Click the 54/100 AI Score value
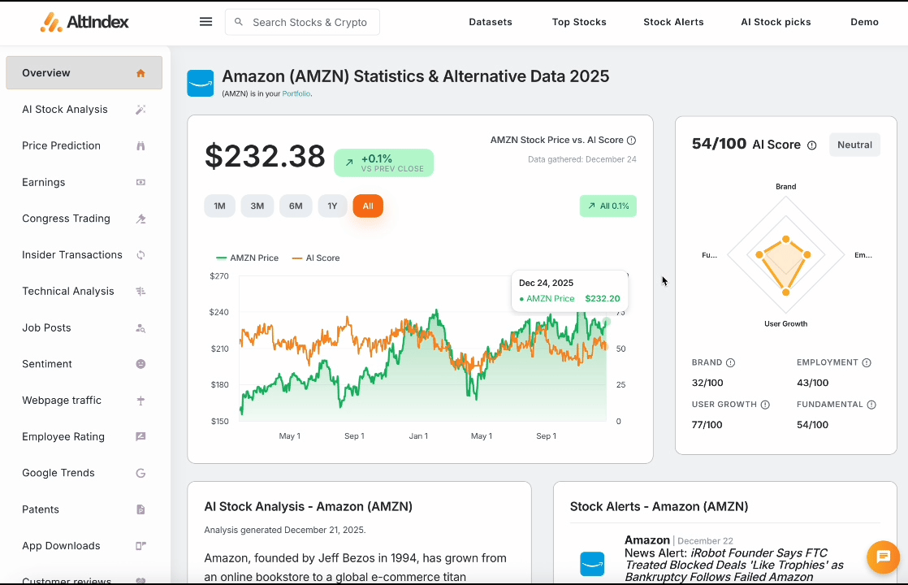 pos(720,145)
